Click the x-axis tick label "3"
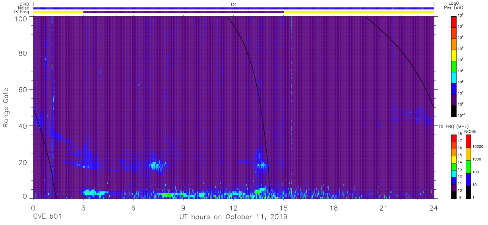The height and width of the screenshot is (225, 488). [83, 208]
